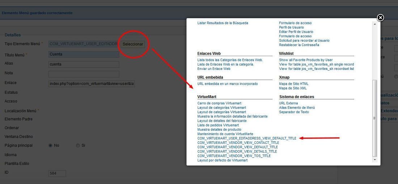Select jos_vm_favorites_sh recordset list view
Image resolution: width=398 pixels, height=184 pixels.
[317, 68]
